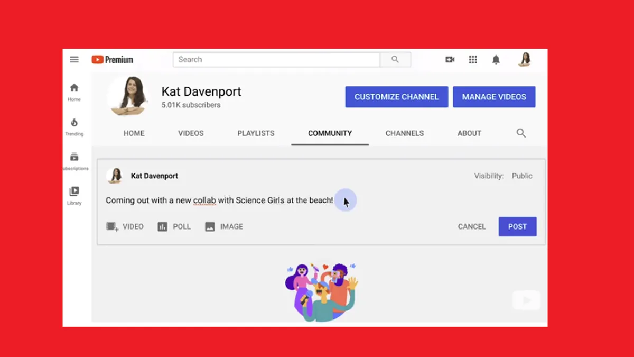Open the YouTube apps grid
This screenshot has width=634, height=357.
click(x=473, y=60)
